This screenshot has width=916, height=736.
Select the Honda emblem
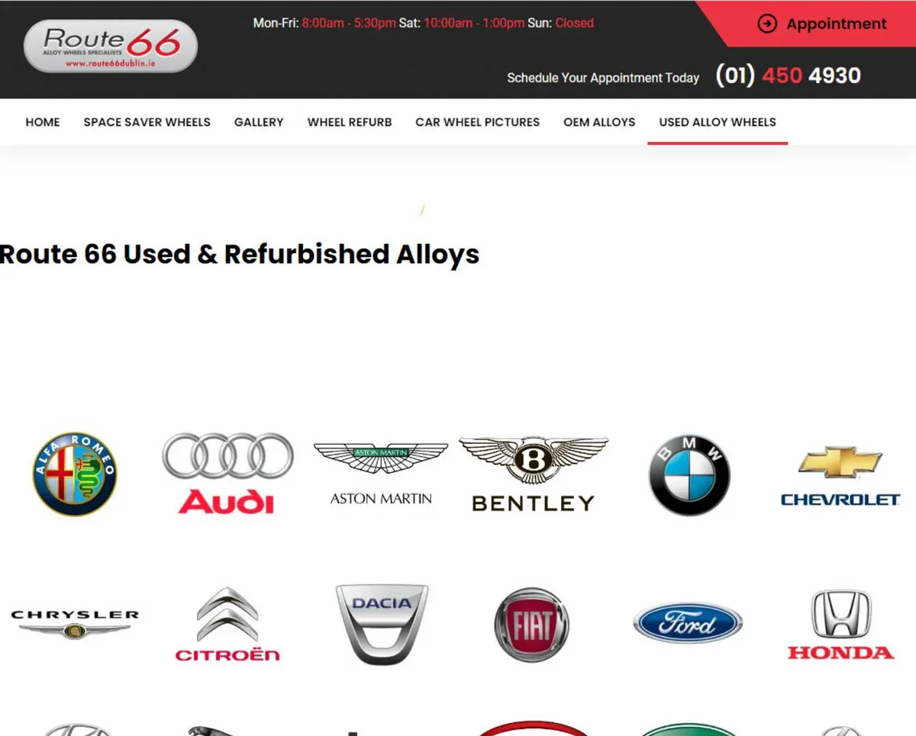tap(840, 622)
